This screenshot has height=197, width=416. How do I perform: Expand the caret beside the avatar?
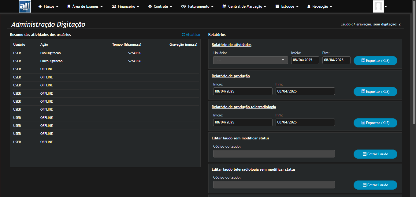(385, 6)
